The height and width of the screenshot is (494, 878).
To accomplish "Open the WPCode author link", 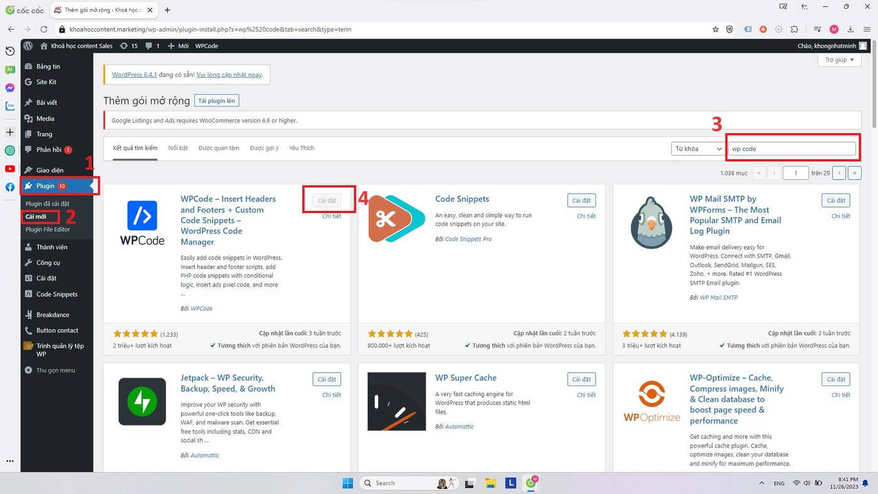I will click(x=201, y=308).
